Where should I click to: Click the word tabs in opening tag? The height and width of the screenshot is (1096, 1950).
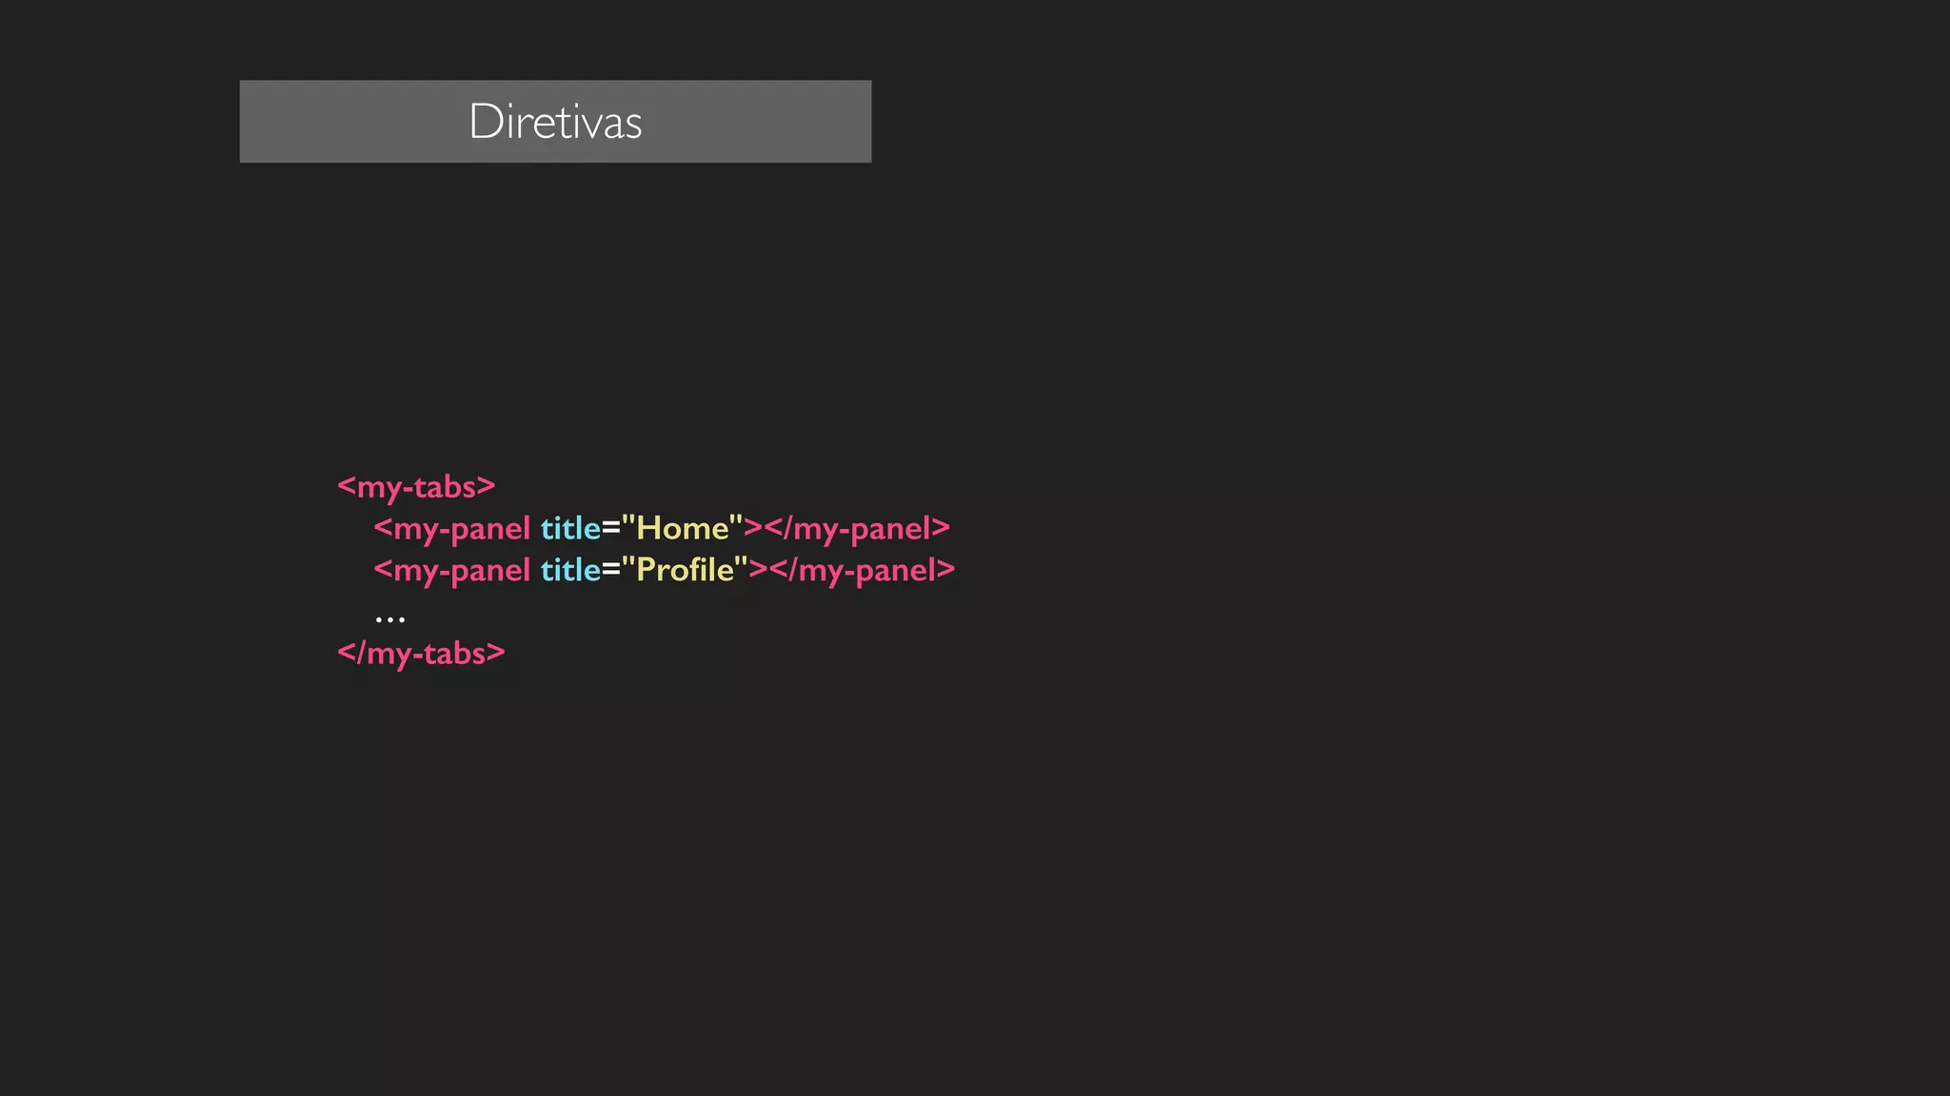coord(444,486)
